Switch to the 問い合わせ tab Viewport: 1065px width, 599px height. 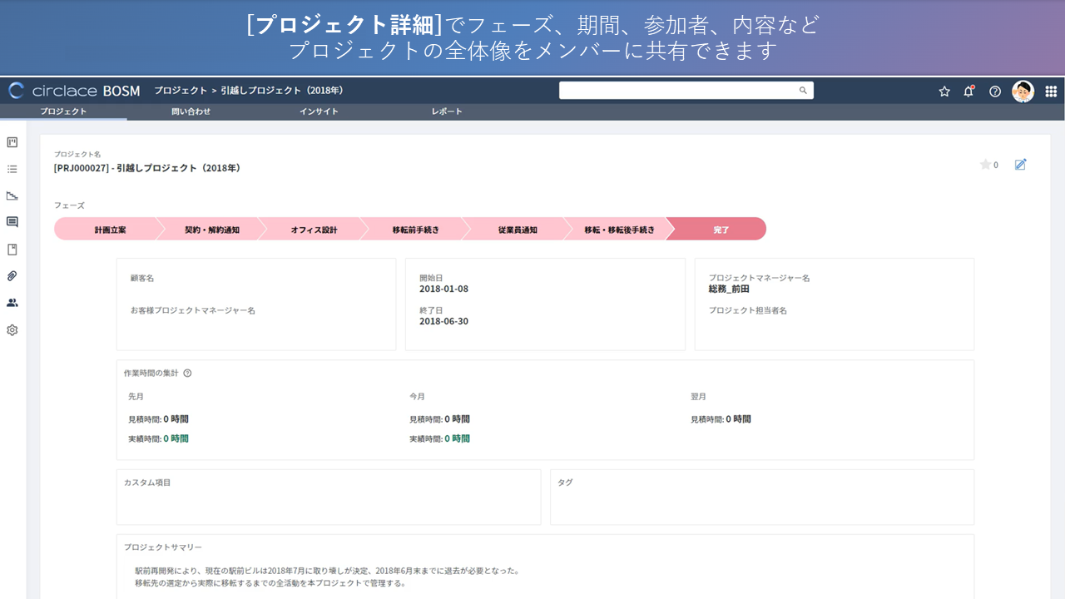point(191,111)
